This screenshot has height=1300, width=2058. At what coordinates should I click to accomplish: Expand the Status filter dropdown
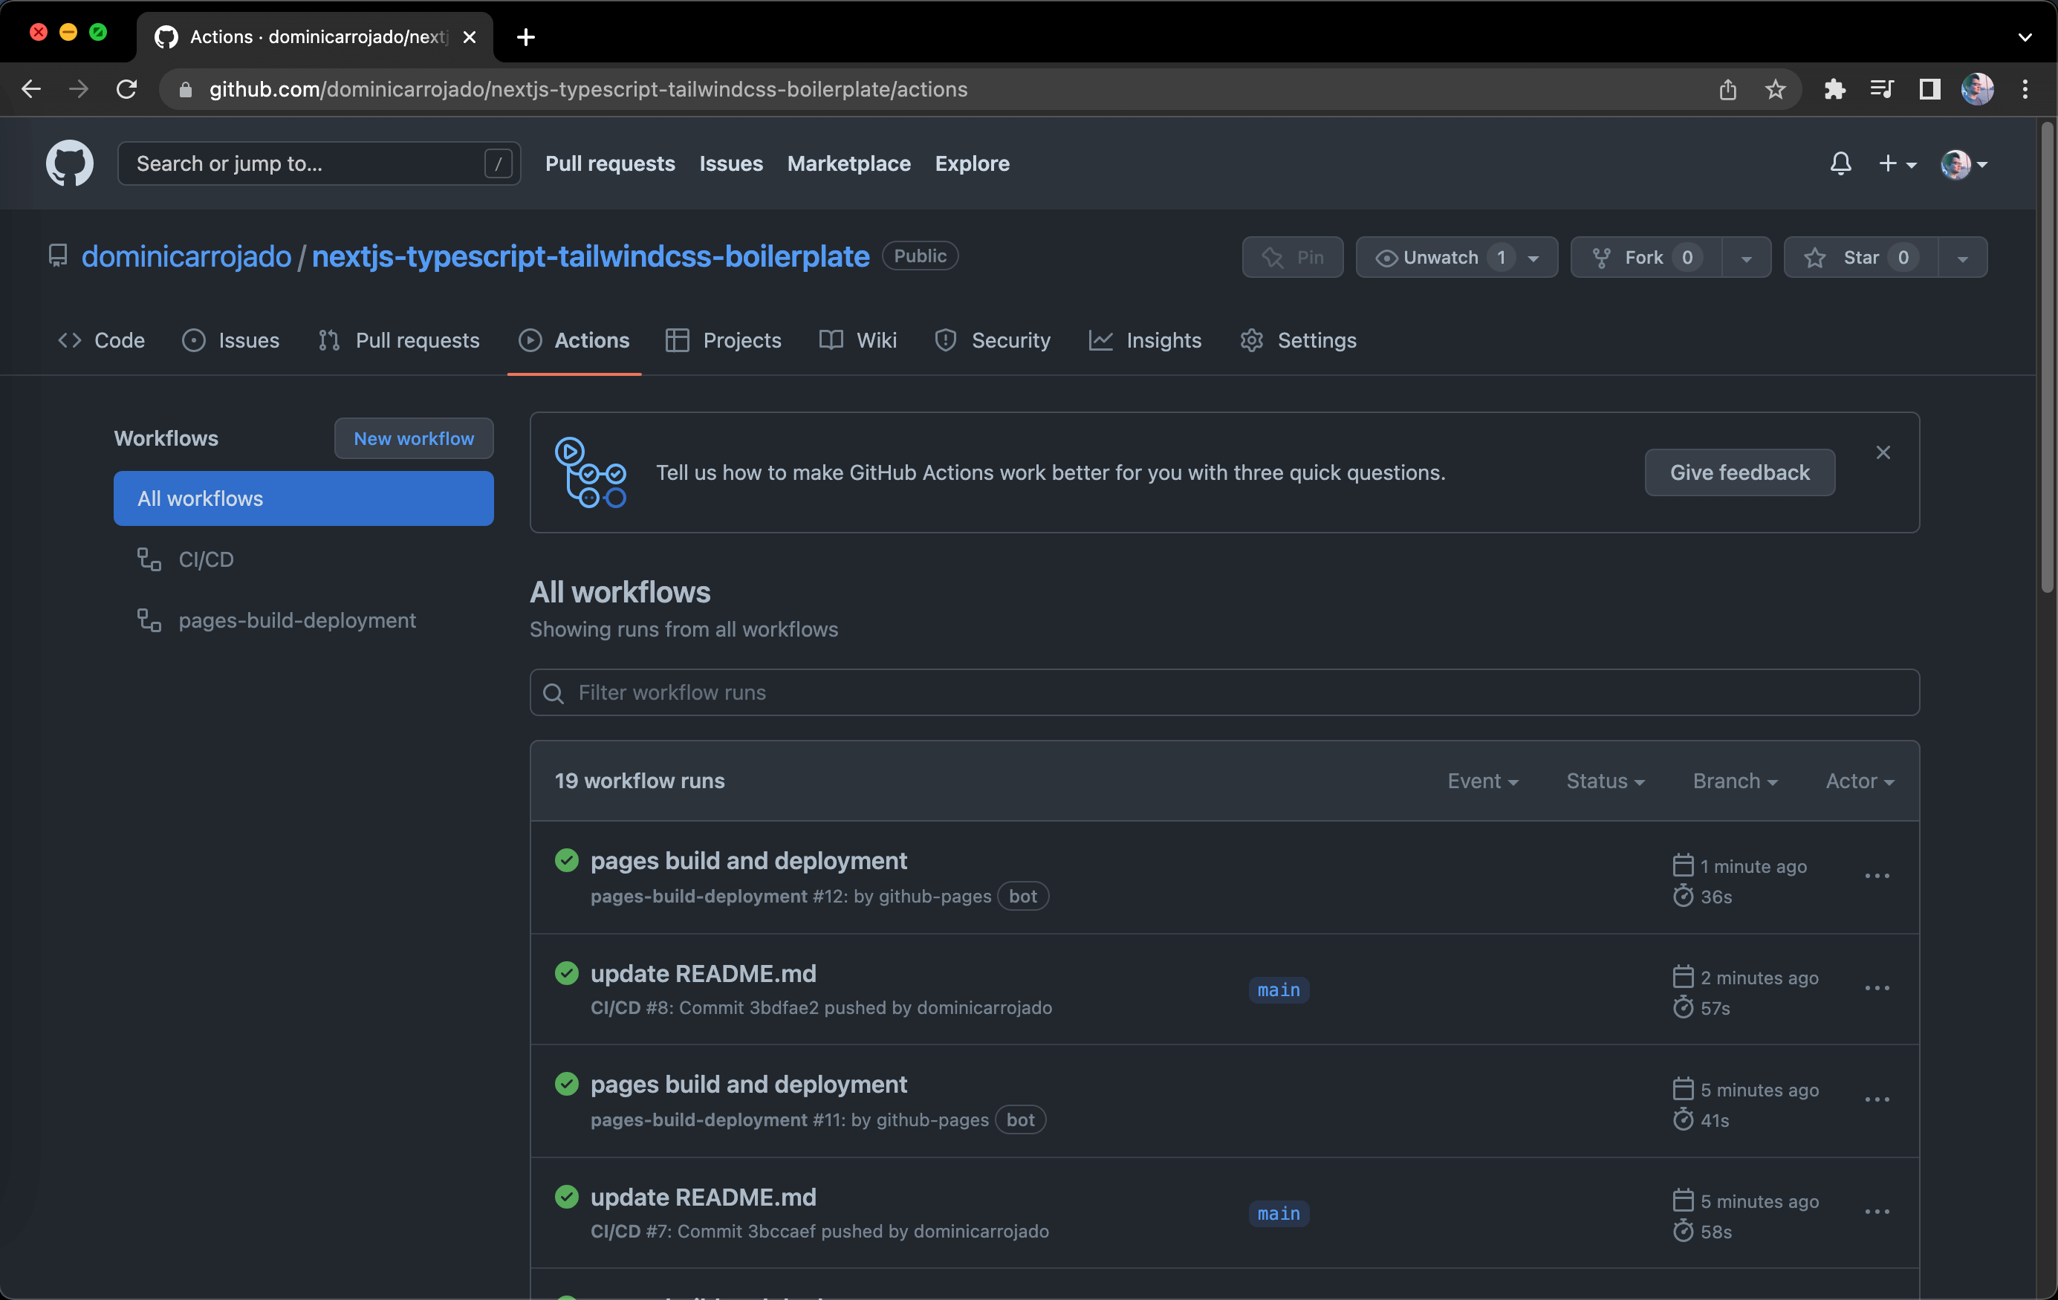click(x=1604, y=780)
